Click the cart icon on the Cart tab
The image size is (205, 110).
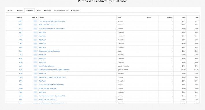[x=37, y=10]
